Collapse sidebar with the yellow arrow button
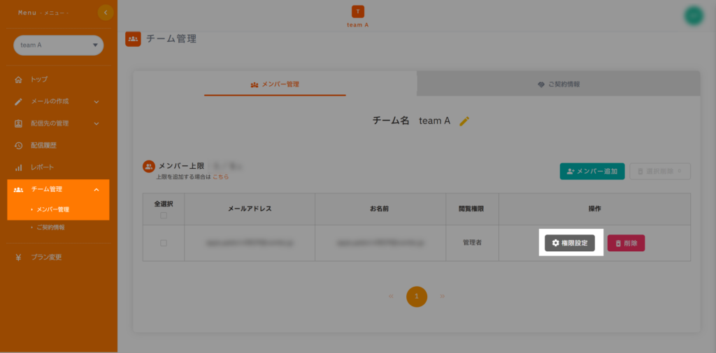The image size is (716, 353). pyautogui.click(x=106, y=13)
